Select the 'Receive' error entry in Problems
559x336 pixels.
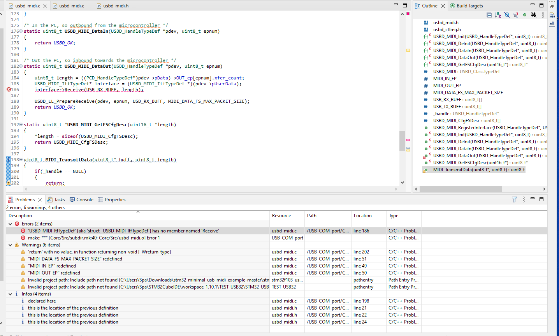[117, 230]
